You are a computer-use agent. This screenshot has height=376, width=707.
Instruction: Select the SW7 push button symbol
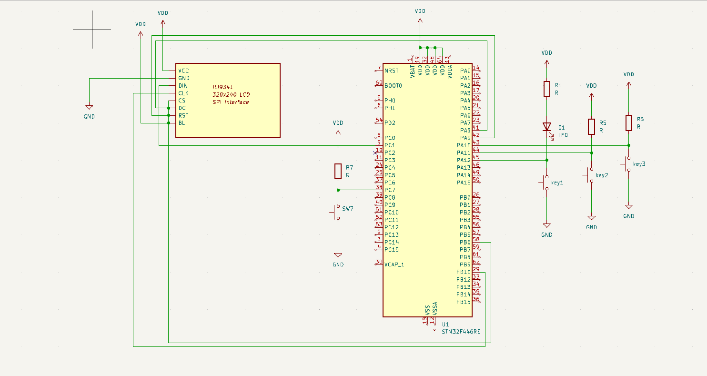(x=335, y=213)
